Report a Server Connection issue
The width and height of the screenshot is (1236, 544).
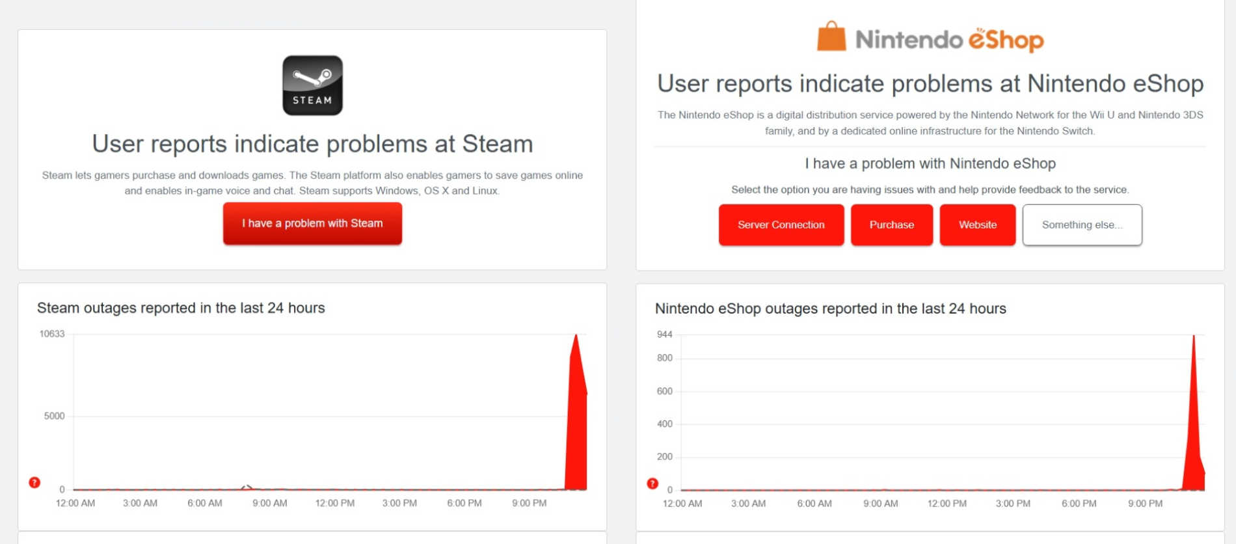781,224
